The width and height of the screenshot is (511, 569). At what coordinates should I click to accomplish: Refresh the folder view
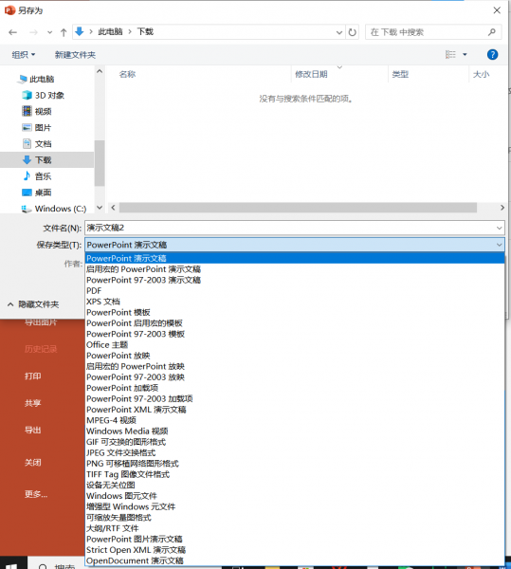[x=352, y=32]
